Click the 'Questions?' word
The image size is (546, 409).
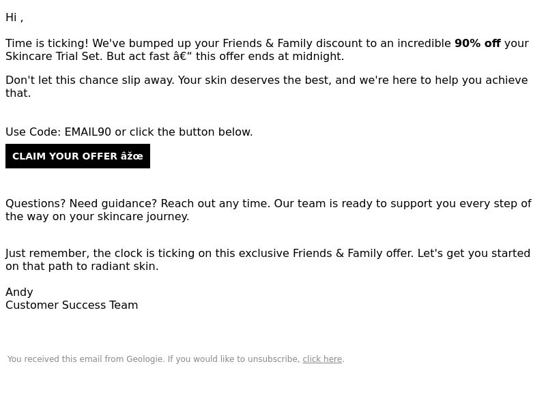36,203
